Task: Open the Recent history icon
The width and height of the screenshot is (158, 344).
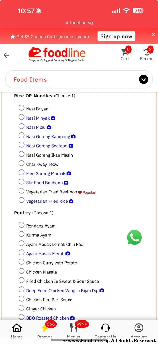Action: pyautogui.click(x=147, y=52)
